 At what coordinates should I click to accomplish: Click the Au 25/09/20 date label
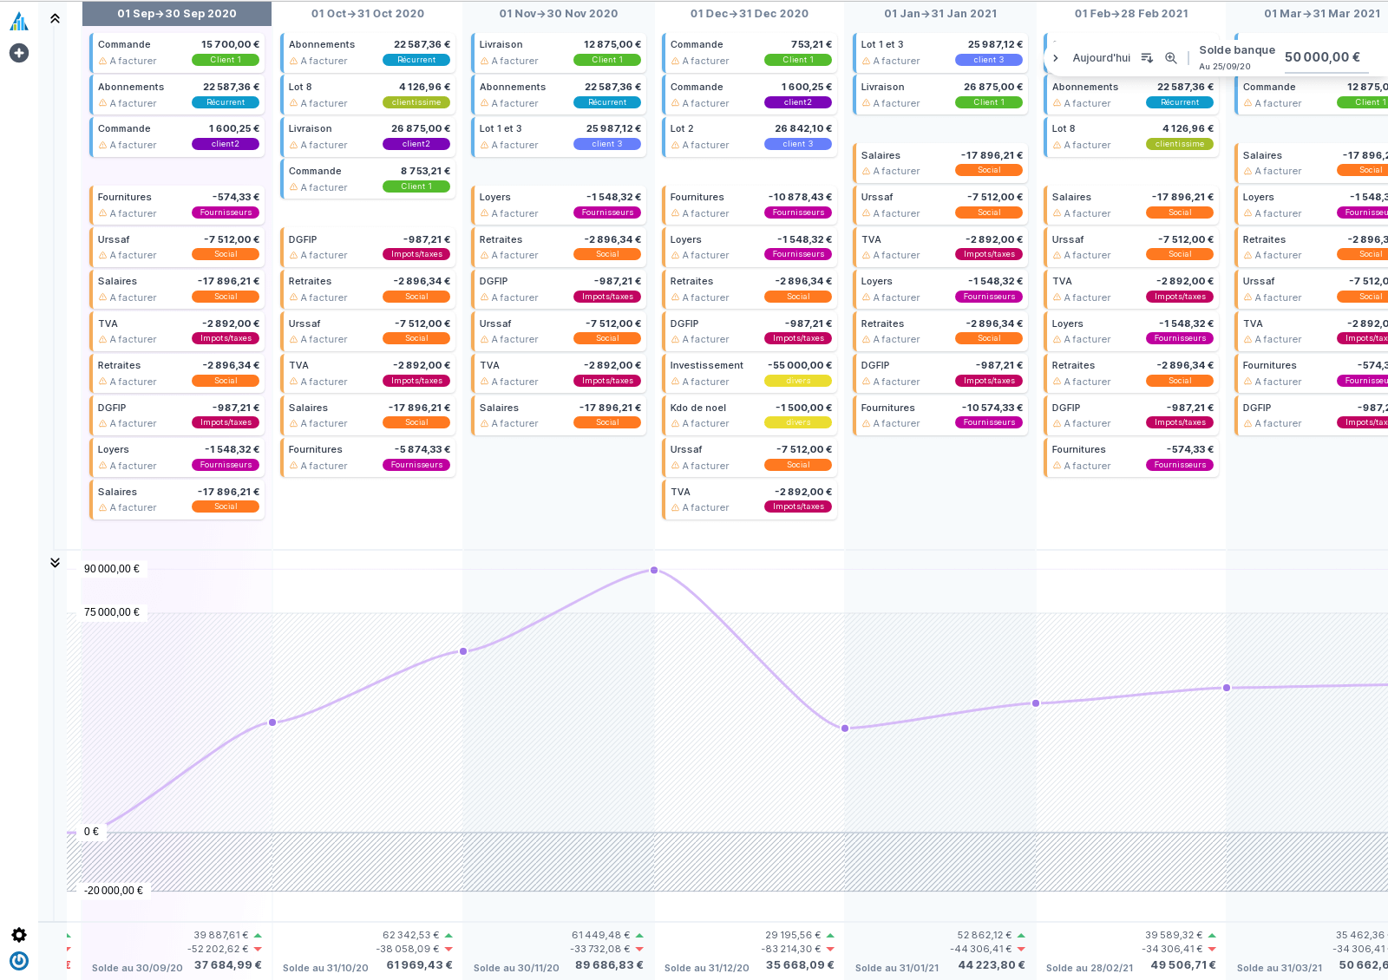(x=1225, y=67)
